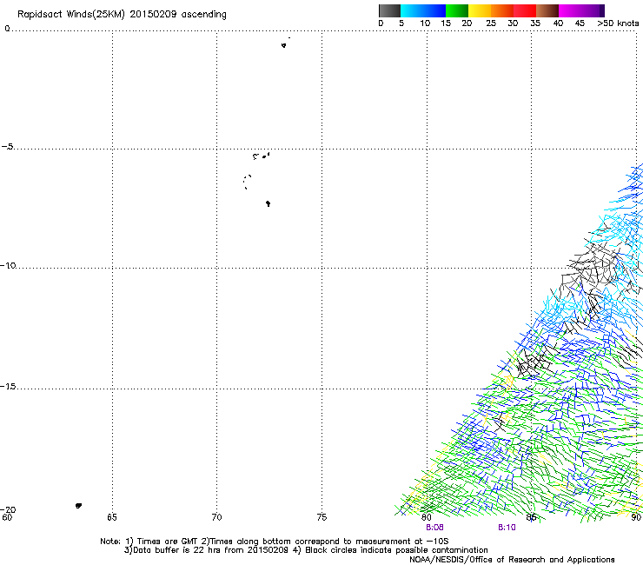Click the title 'Rapidsact Winds(25KM) 20150209 ascending'
643x565 pixels.
pyautogui.click(x=122, y=15)
